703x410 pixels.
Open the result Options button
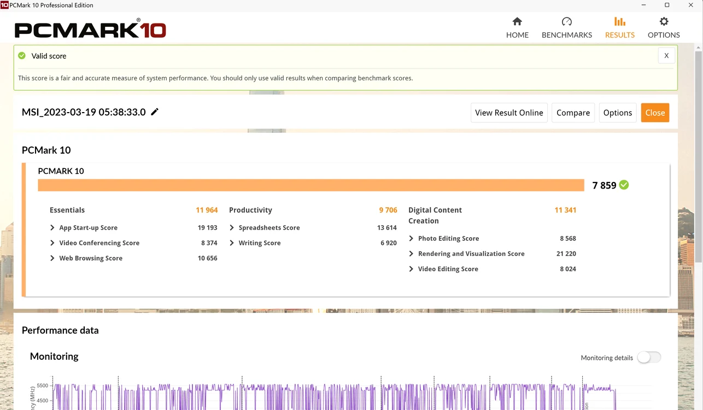[x=618, y=113]
